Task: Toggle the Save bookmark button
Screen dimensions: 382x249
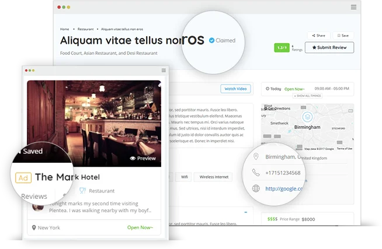Action: point(343,36)
